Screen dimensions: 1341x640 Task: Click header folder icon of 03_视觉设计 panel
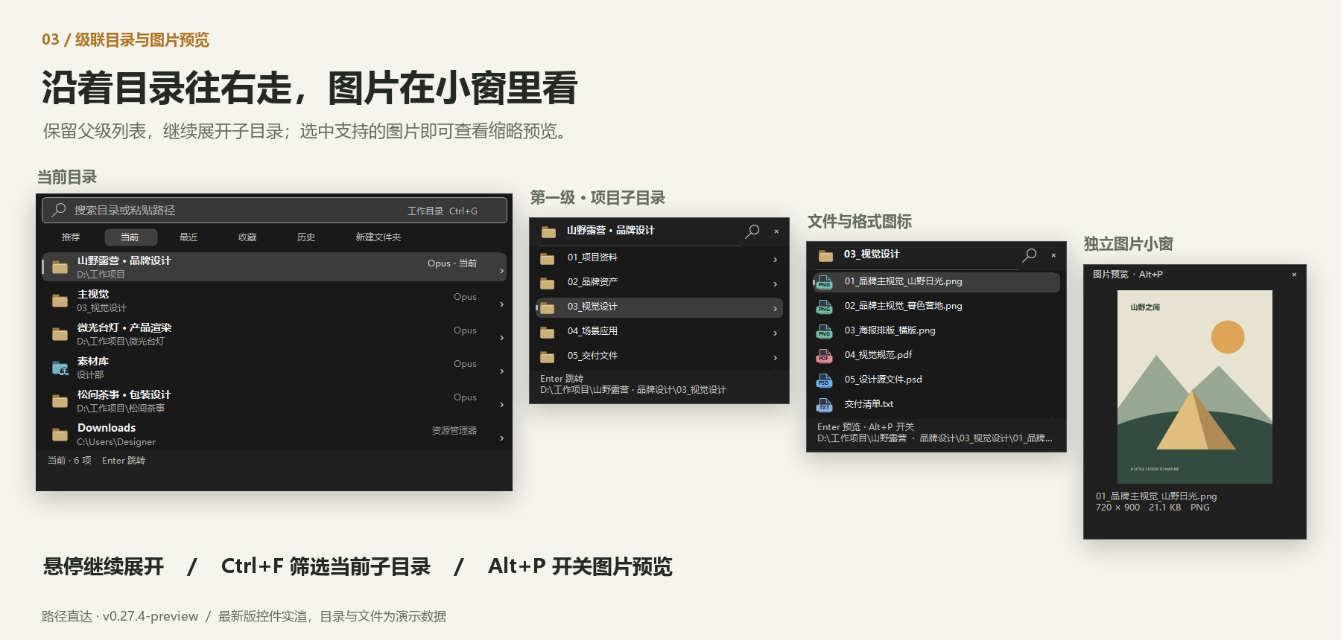pos(825,255)
